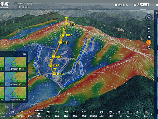
Task: Open the help question mark icon
Action: click(149, 48)
